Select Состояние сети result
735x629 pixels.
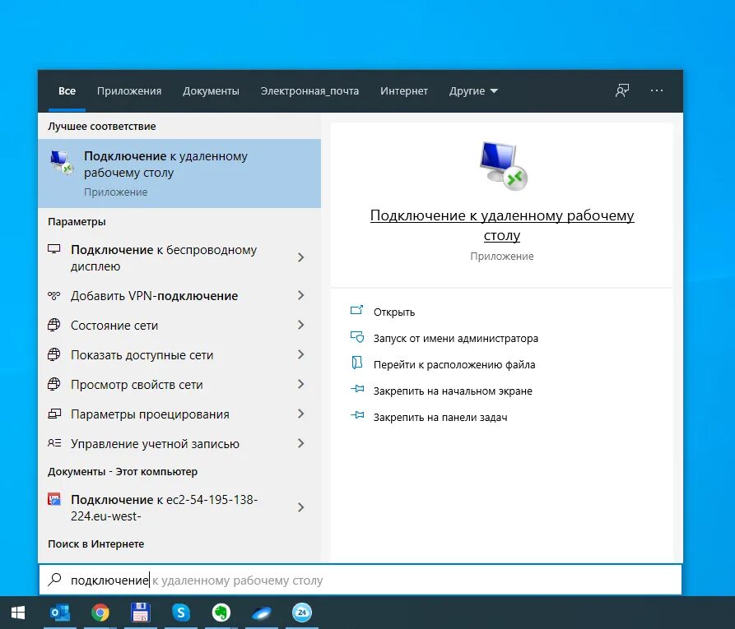click(179, 325)
